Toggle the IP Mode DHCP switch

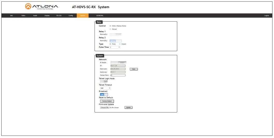pyautogui.click(x=118, y=63)
